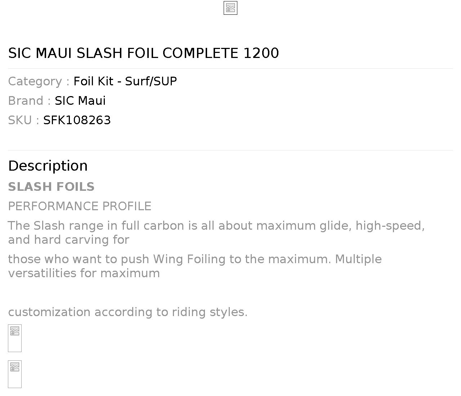
Task: Click the line starting "The Slash range"
Action: [216, 226]
